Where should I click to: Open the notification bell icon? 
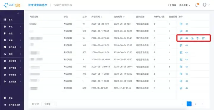point(197,5)
